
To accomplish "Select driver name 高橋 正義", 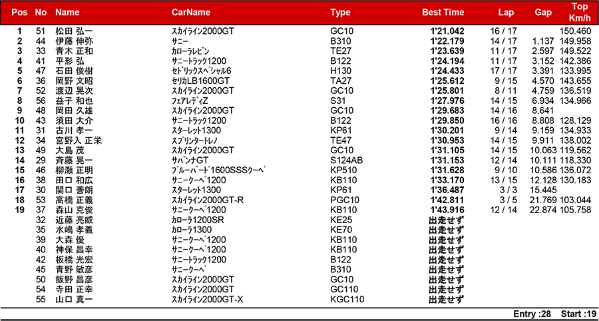I will [x=74, y=200].
